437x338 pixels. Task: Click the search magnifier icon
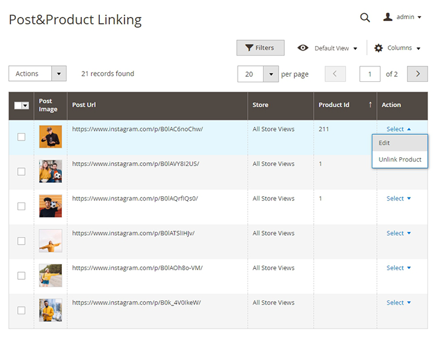click(x=365, y=18)
